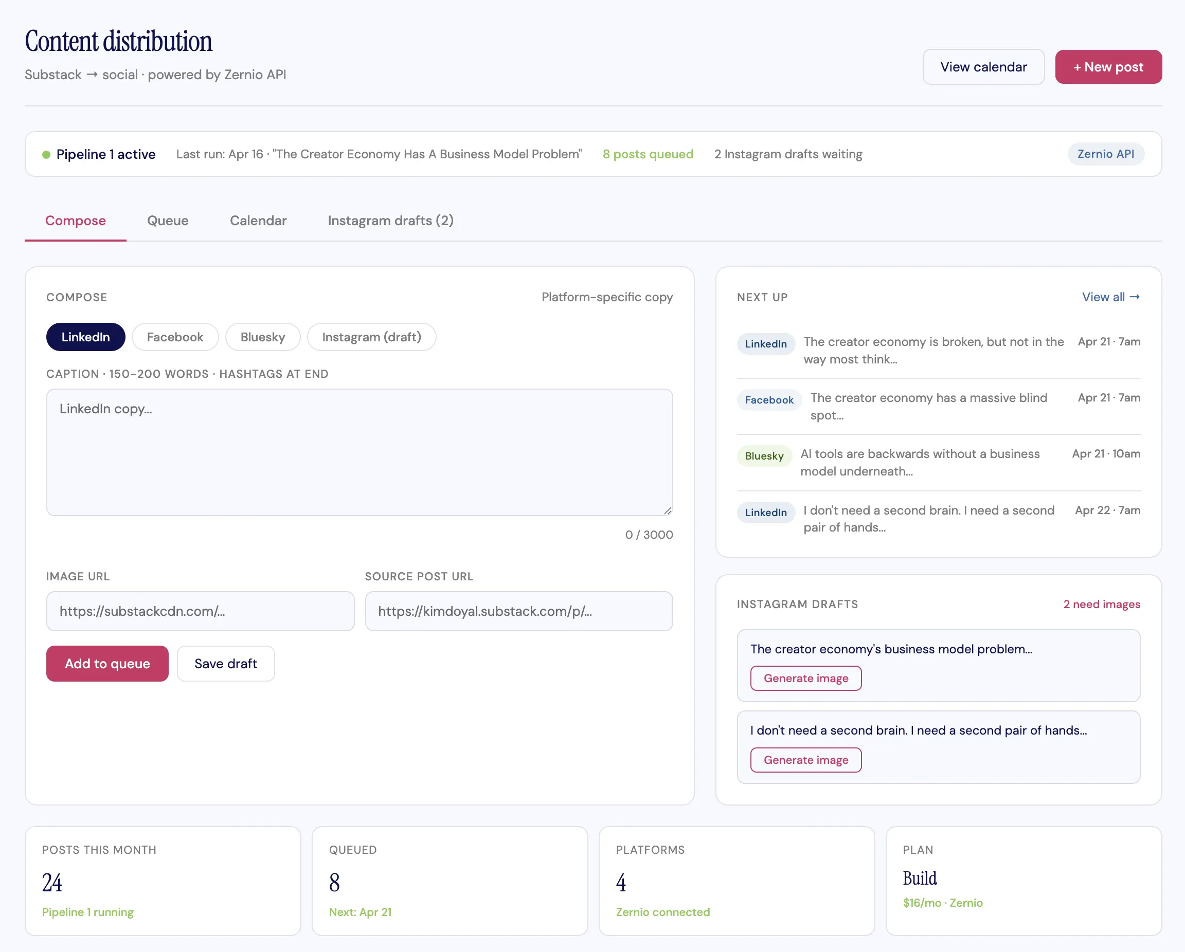Generate image for second brain draft
Screen dimensions: 1185x952
point(805,760)
